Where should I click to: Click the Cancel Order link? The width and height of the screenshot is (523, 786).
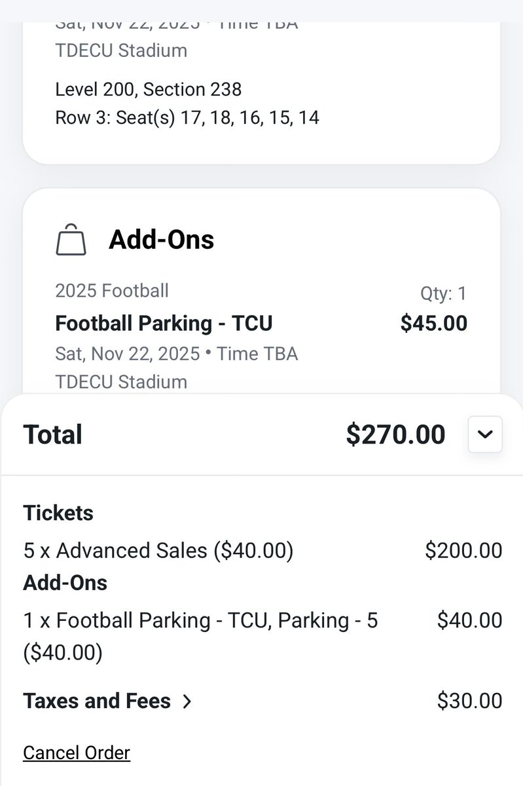pyautogui.click(x=77, y=753)
